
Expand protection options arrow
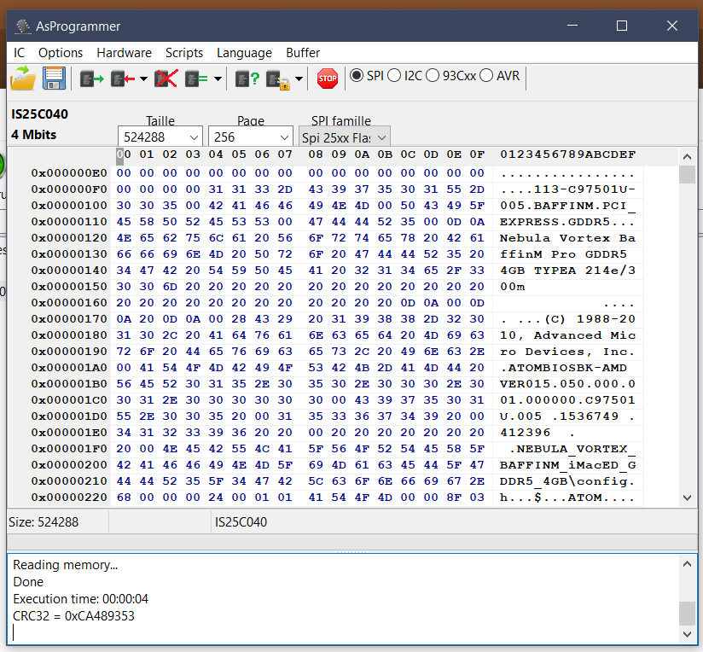point(299,79)
